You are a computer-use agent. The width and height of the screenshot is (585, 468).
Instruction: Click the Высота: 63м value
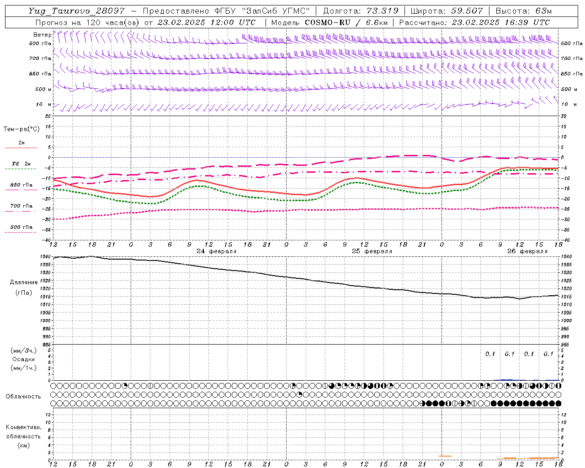tap(524, 11)
